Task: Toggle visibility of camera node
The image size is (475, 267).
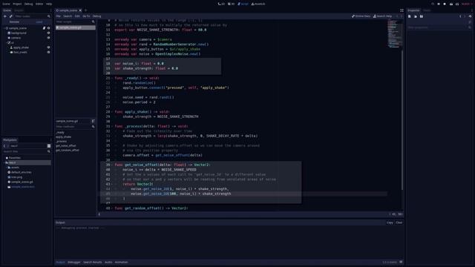Action: coord(48,38)
